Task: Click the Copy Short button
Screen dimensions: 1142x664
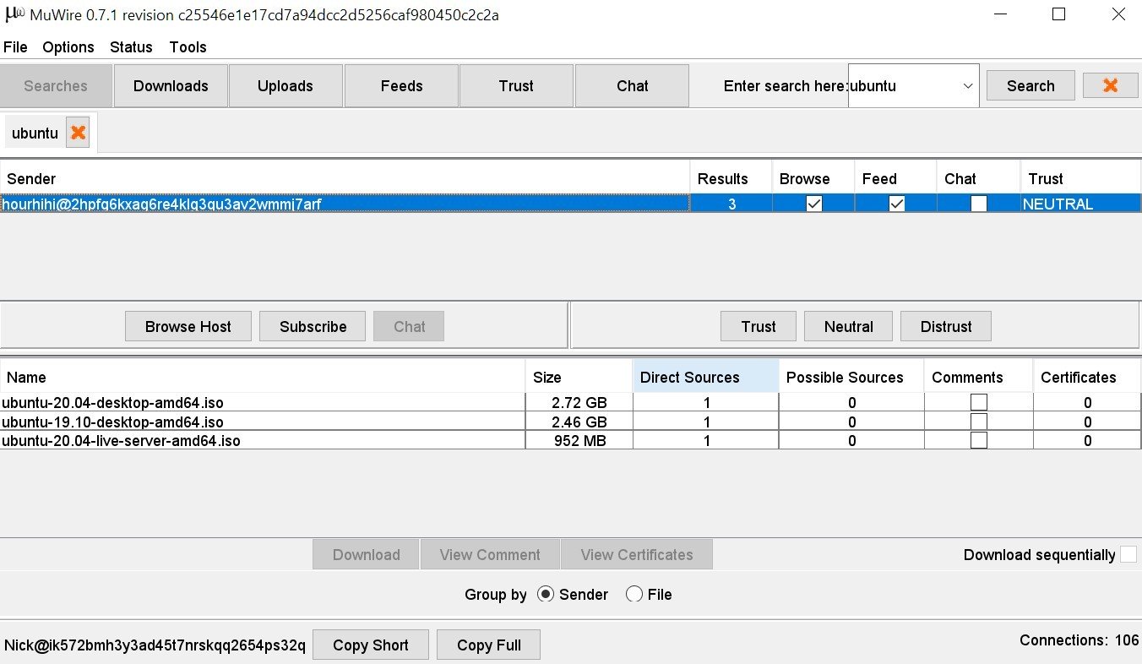Action: click(371, 645)
